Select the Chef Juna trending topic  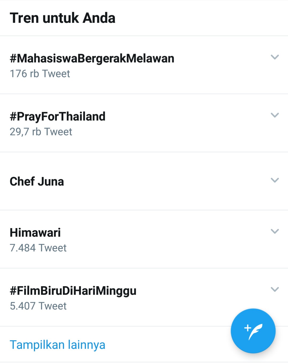(x=37, y=181)
